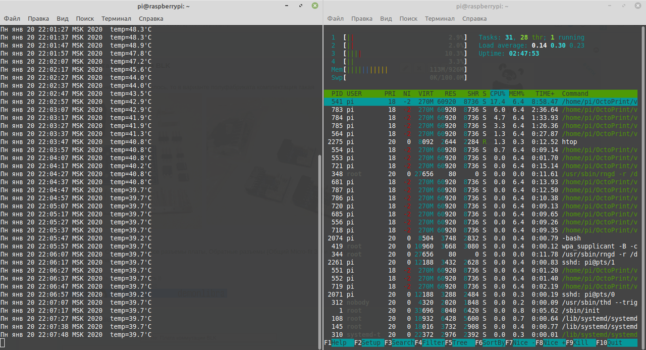The height and width of the screenshot is (350, 646).
Task: Sort htop by SHR column header
Action: tap(473, 93)
